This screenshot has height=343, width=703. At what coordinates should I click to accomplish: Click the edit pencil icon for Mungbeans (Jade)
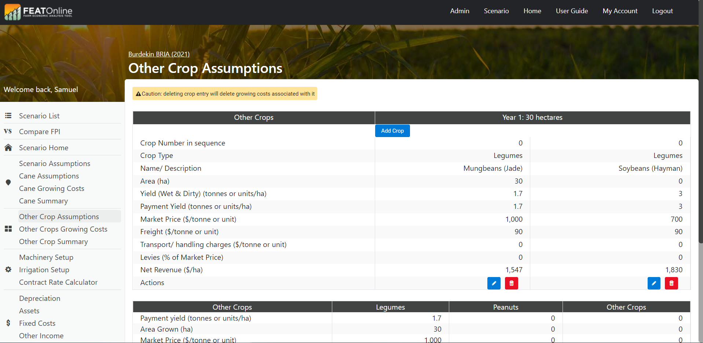(x=494, y=283)
